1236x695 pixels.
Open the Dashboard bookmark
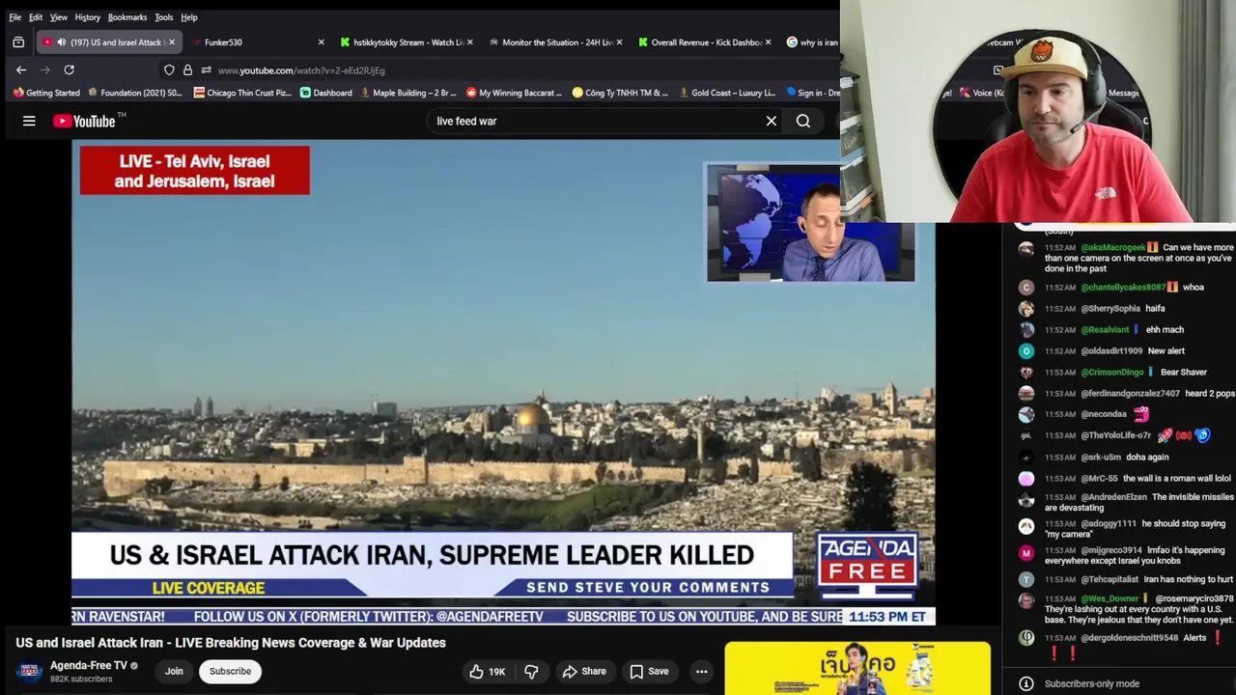point(325,93)
